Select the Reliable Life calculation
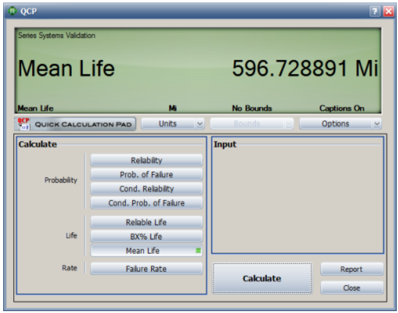 pyautogui.click(x=147, y=222)
